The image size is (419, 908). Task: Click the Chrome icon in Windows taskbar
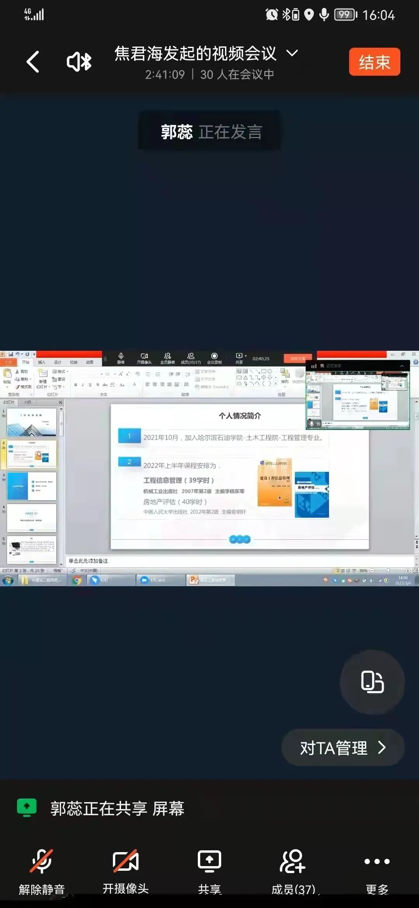tap(77, 580)
